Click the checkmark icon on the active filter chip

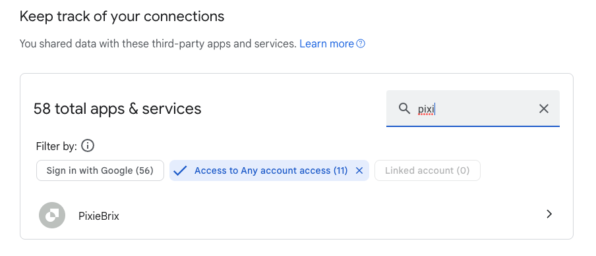(x=180, y=170)
